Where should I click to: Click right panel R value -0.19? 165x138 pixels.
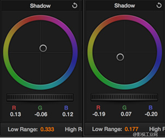pyautogui.click(x=99, y=114)
